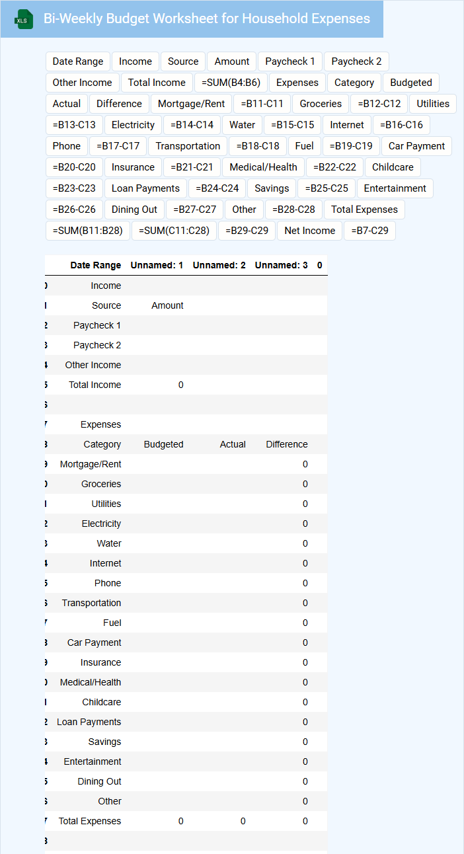Click the =SUM(C11:C28) formula tag
The image size is (464, 854).
pyautogui.click(x=174, y=231)
